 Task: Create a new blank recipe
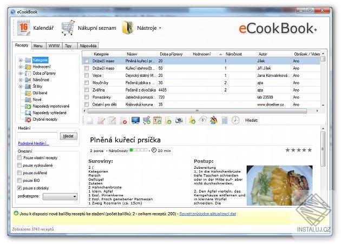(x=90, y=120)
